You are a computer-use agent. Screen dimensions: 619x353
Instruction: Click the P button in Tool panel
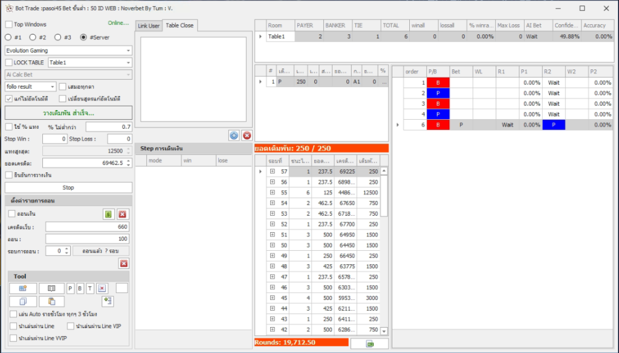tap(70, 288)
